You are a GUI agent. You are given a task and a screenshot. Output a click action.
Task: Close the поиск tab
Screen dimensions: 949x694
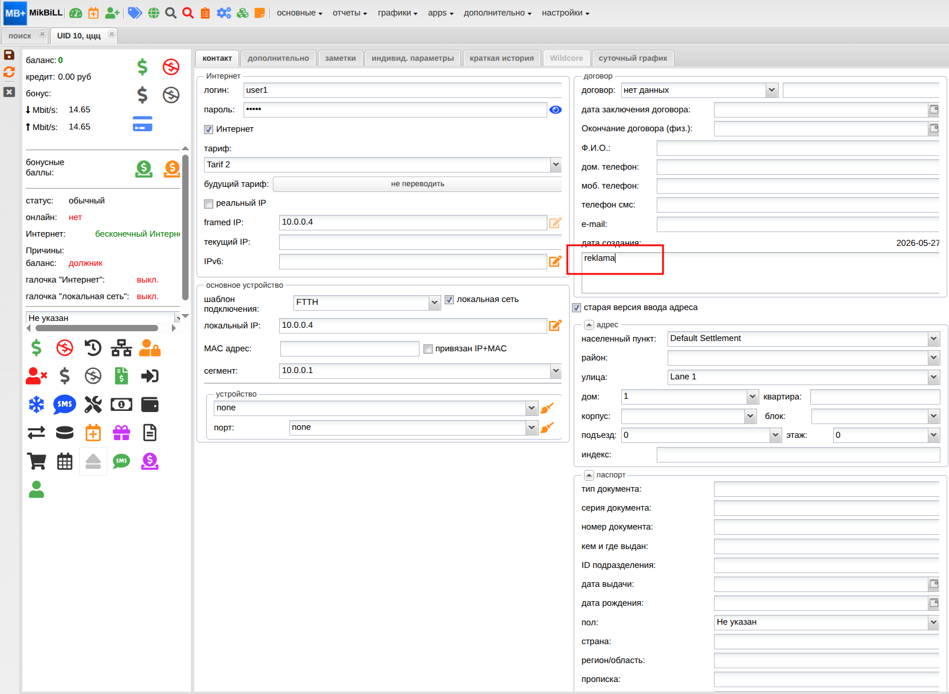coord(42,34)
